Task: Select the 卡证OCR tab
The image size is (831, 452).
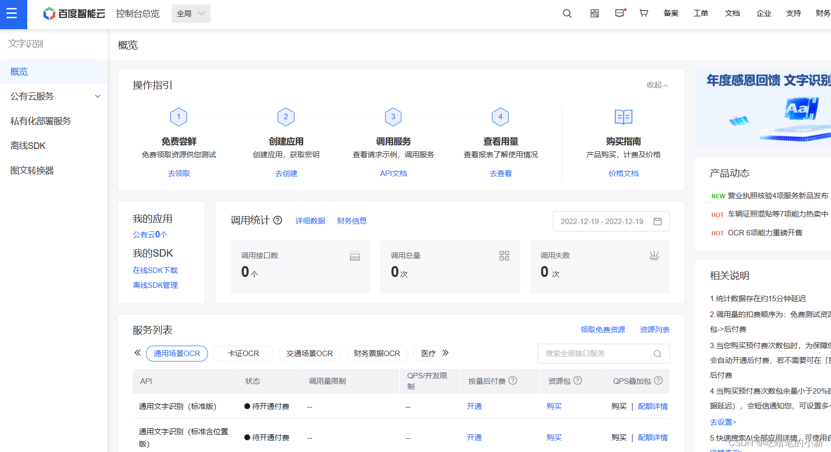Action: pos(243,354)
